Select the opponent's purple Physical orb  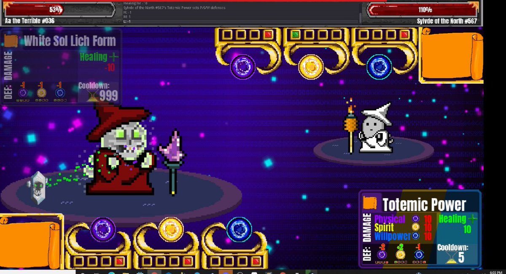[242, 67]
